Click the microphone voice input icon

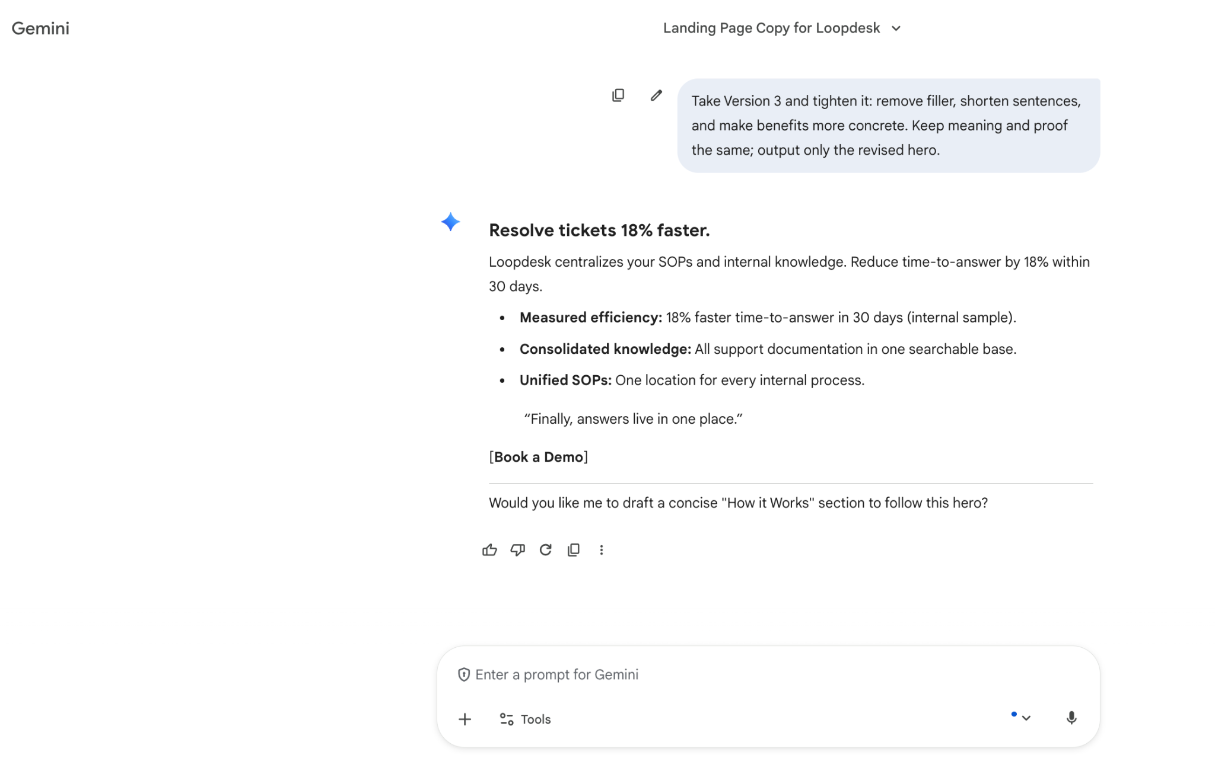click(x=1071, y=718)
